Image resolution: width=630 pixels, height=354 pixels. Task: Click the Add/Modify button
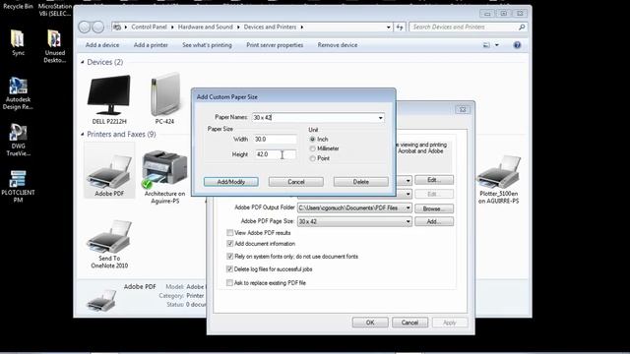point(231,182)
